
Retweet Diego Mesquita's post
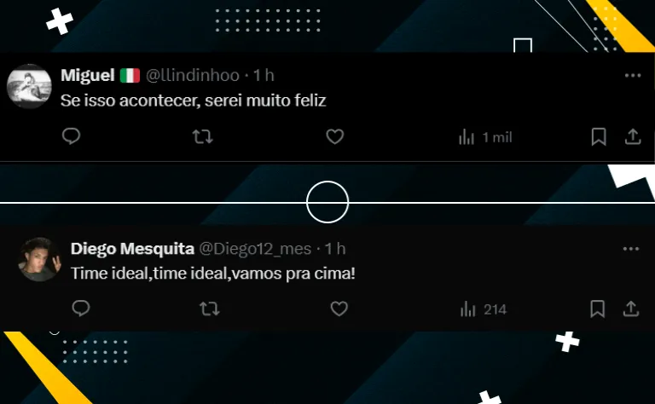tap(209, 309)
